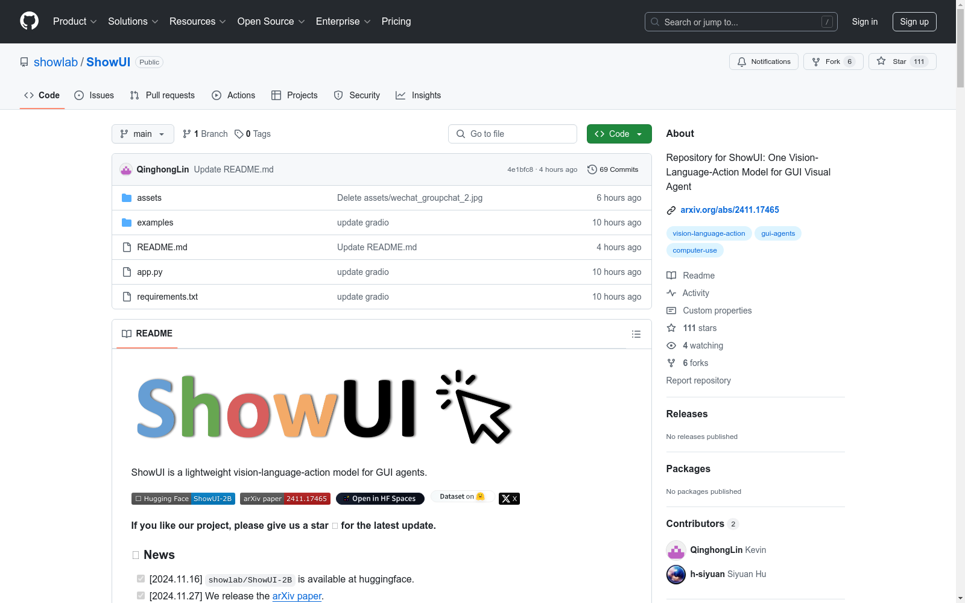
Task: Go to the Pricing page
Action: [396, 21]
